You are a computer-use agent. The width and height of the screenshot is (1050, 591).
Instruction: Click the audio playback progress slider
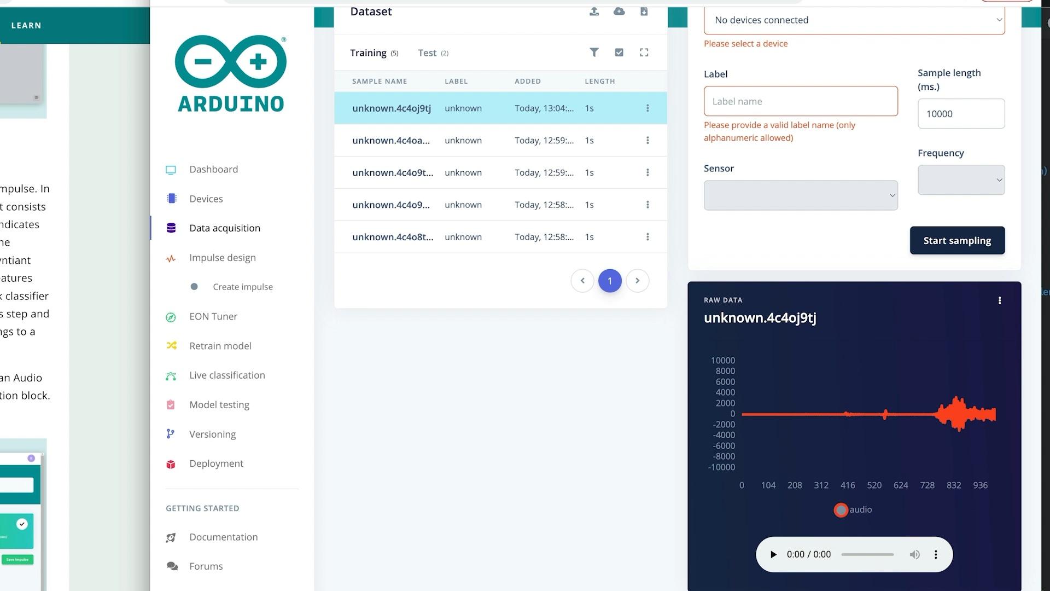(x=867, y=554)
